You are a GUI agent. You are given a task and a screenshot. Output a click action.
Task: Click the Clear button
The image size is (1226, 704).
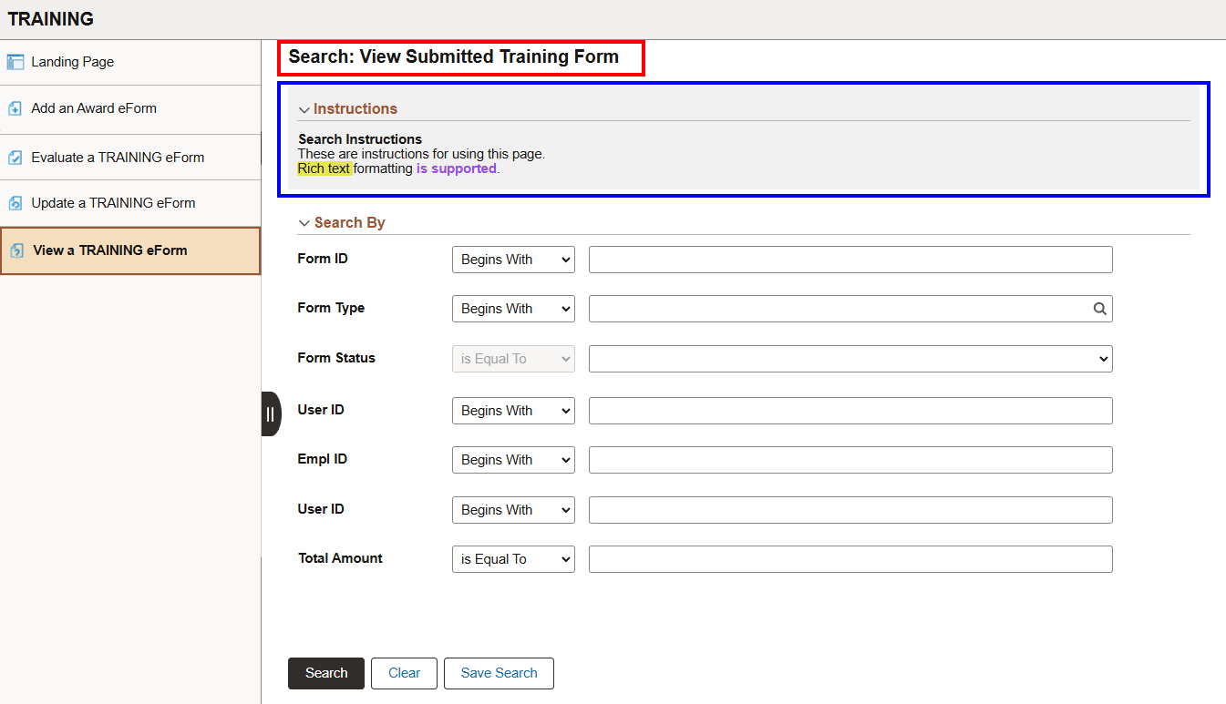tap(404, 673)
